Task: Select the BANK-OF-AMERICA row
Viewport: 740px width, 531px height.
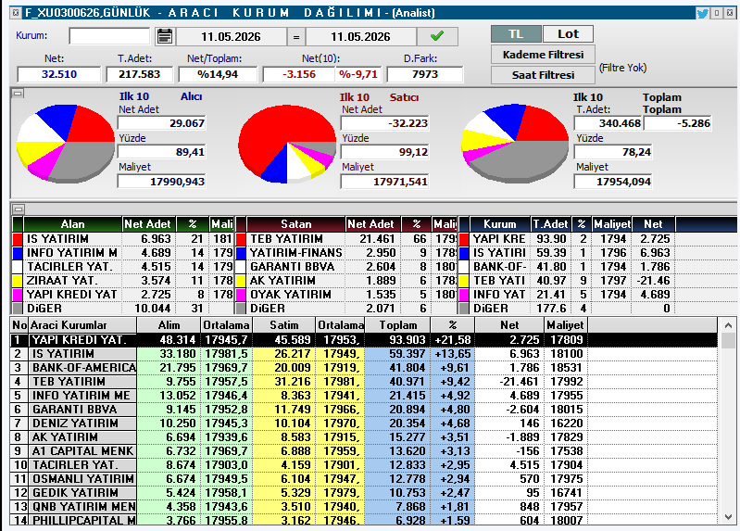Action: 363,368
